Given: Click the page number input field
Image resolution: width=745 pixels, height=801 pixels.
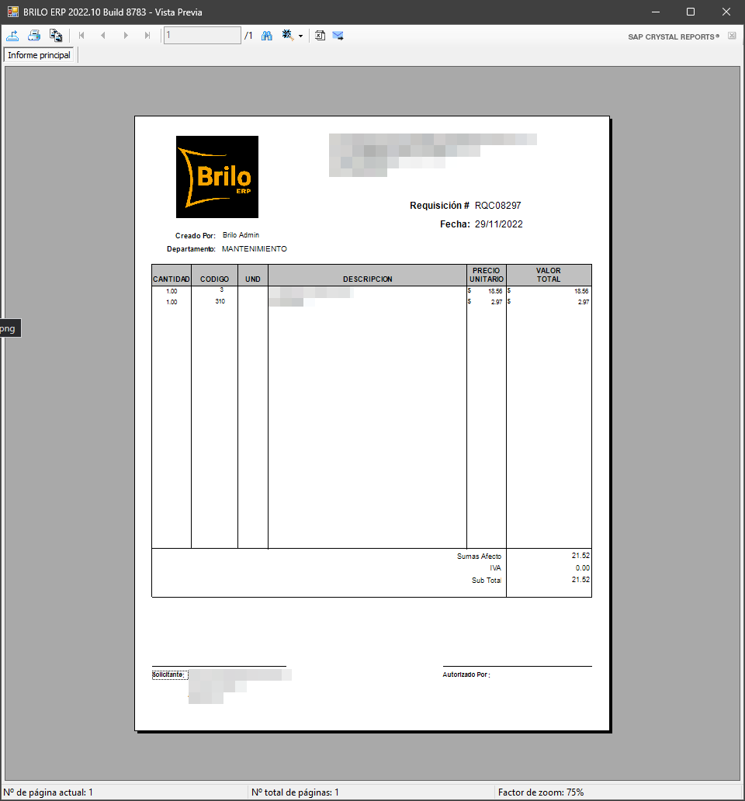Looking at the screenshot, I should click(x=202, y=35).
